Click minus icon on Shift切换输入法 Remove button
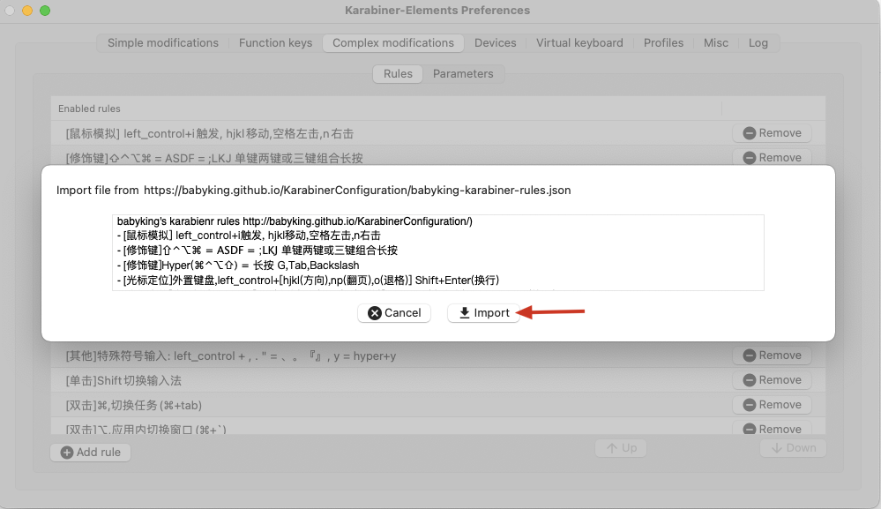 point(750,380)
